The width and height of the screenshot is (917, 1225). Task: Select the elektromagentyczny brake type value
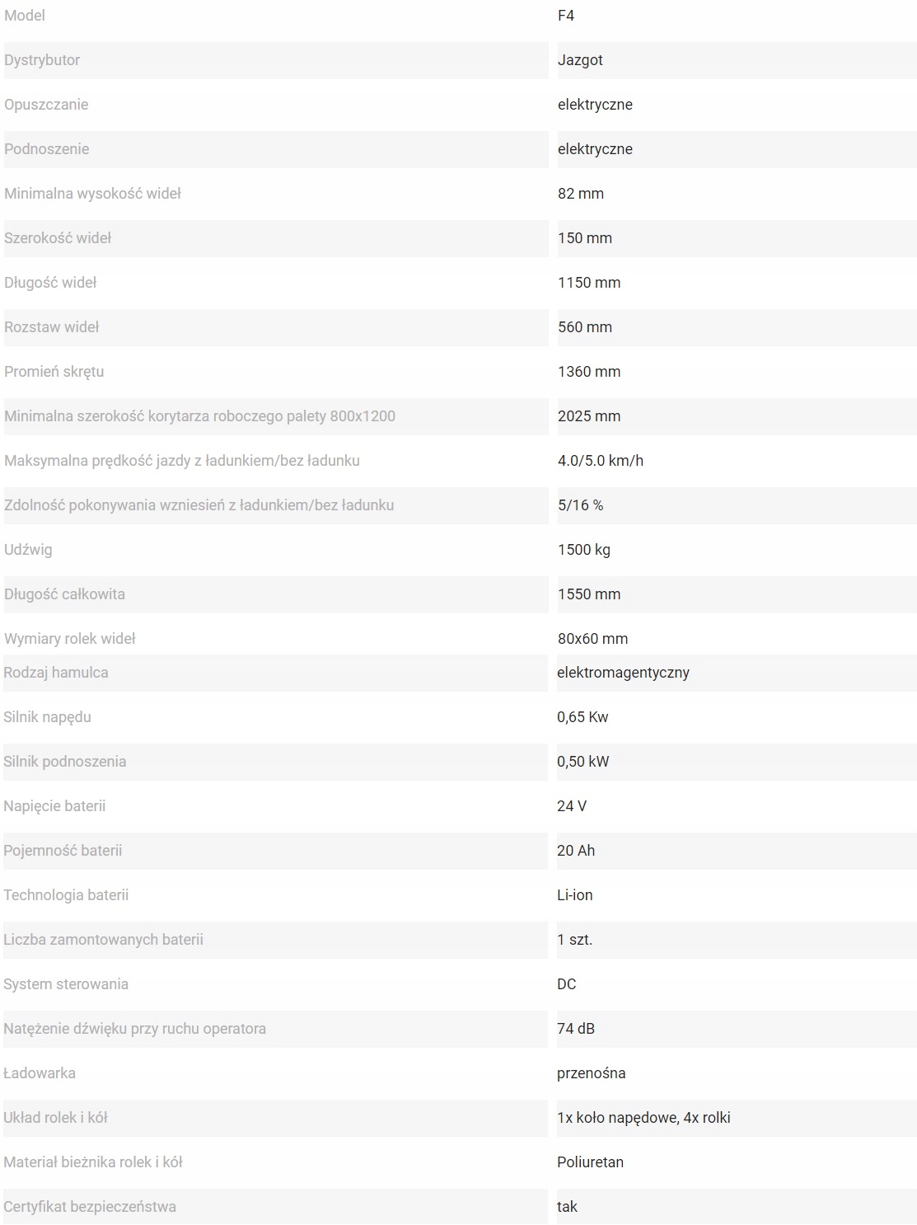[623, 673]
